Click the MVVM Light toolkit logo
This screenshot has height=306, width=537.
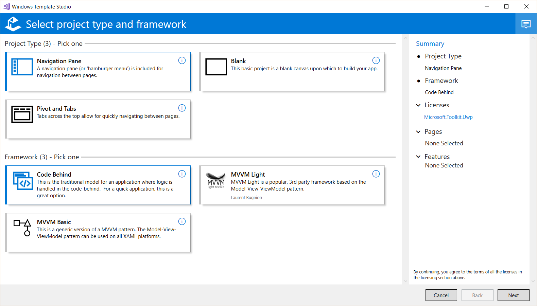tap(216, 180)
